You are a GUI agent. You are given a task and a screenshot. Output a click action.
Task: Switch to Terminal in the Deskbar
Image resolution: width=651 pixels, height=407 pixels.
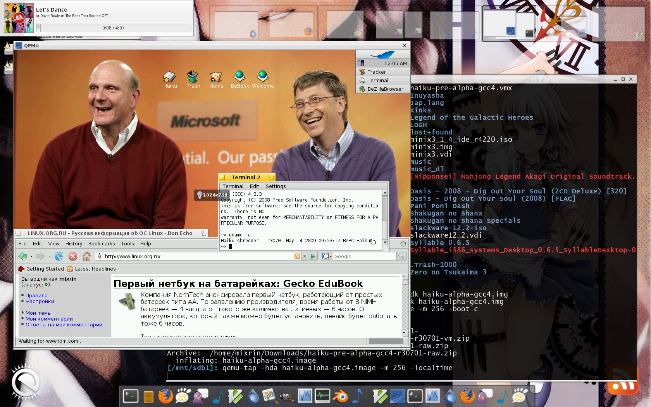[x=382, y=80]
